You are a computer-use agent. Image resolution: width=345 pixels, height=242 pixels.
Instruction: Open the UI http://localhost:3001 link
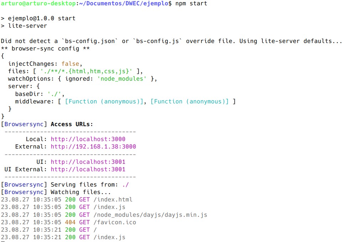click(x=88, y=162)
